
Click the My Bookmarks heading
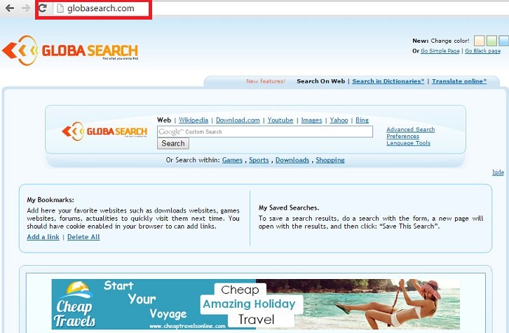click(50, 200)
